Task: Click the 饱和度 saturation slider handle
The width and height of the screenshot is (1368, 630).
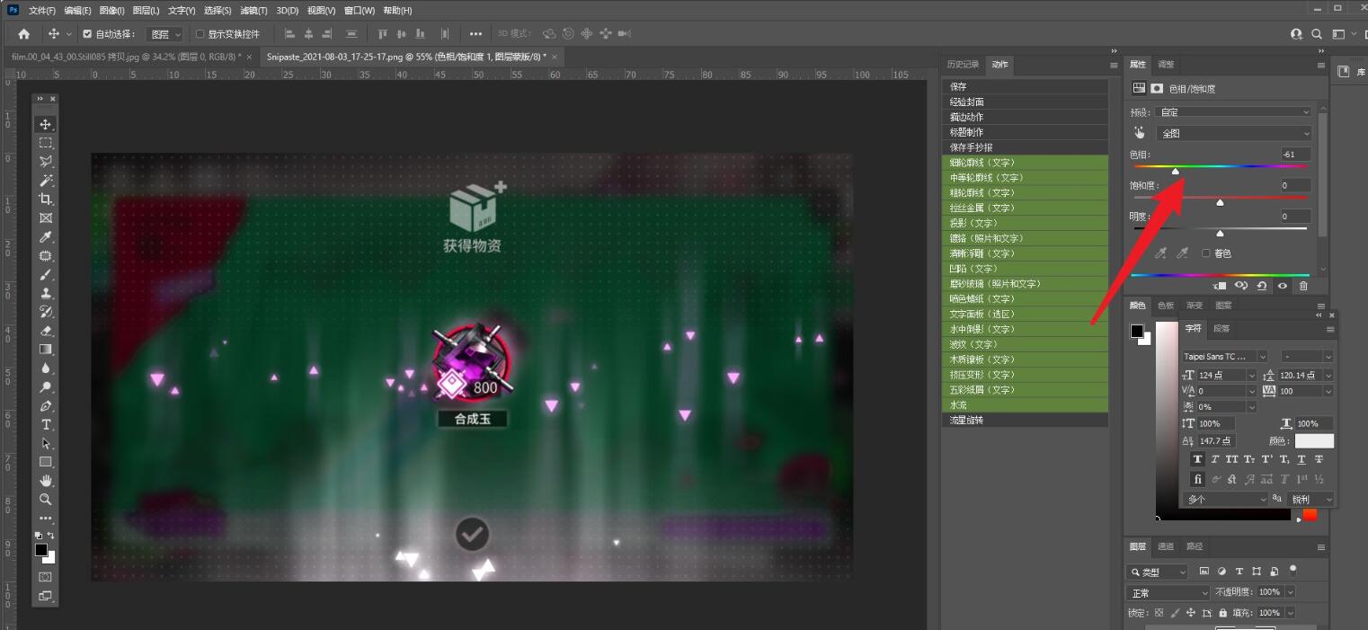Action: coord(1220,203)
